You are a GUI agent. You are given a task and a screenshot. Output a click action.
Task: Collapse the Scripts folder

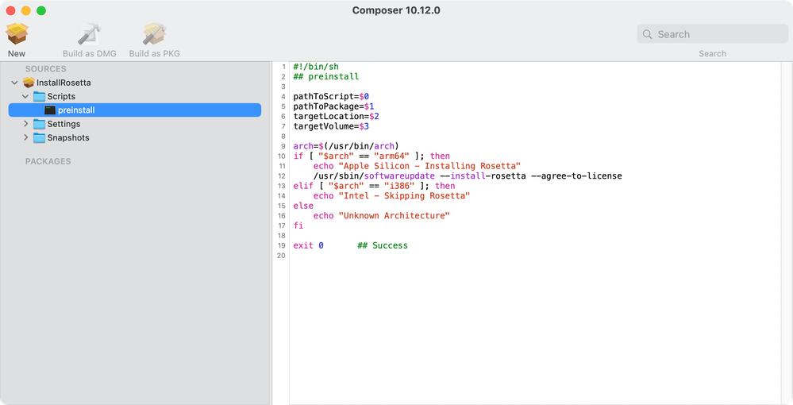25,96
